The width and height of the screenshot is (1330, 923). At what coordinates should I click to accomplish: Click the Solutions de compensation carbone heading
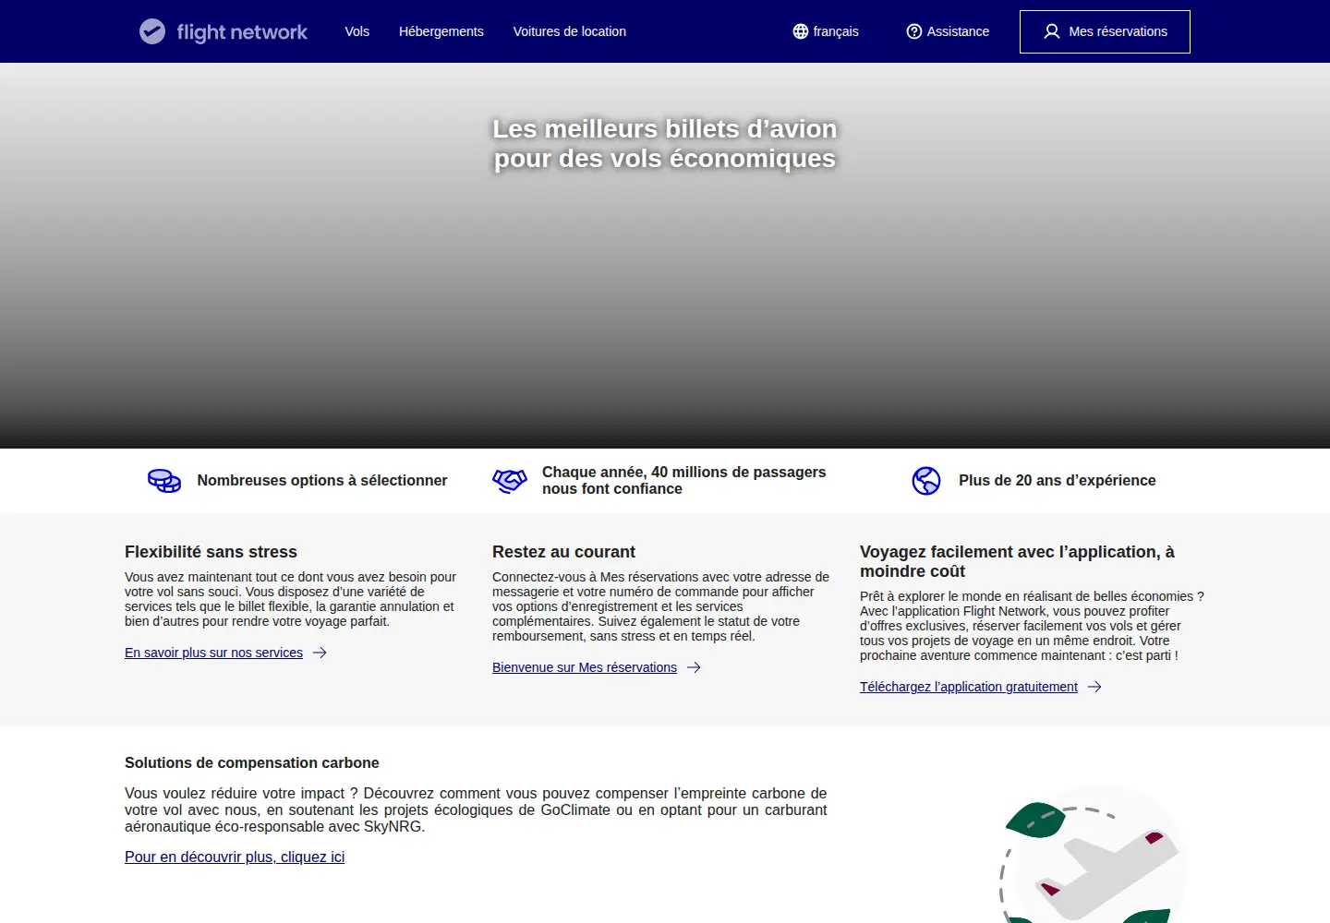point(252,763)
